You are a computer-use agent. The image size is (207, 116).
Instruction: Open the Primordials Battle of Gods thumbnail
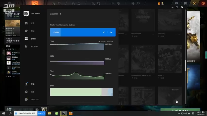click(143, 59)
